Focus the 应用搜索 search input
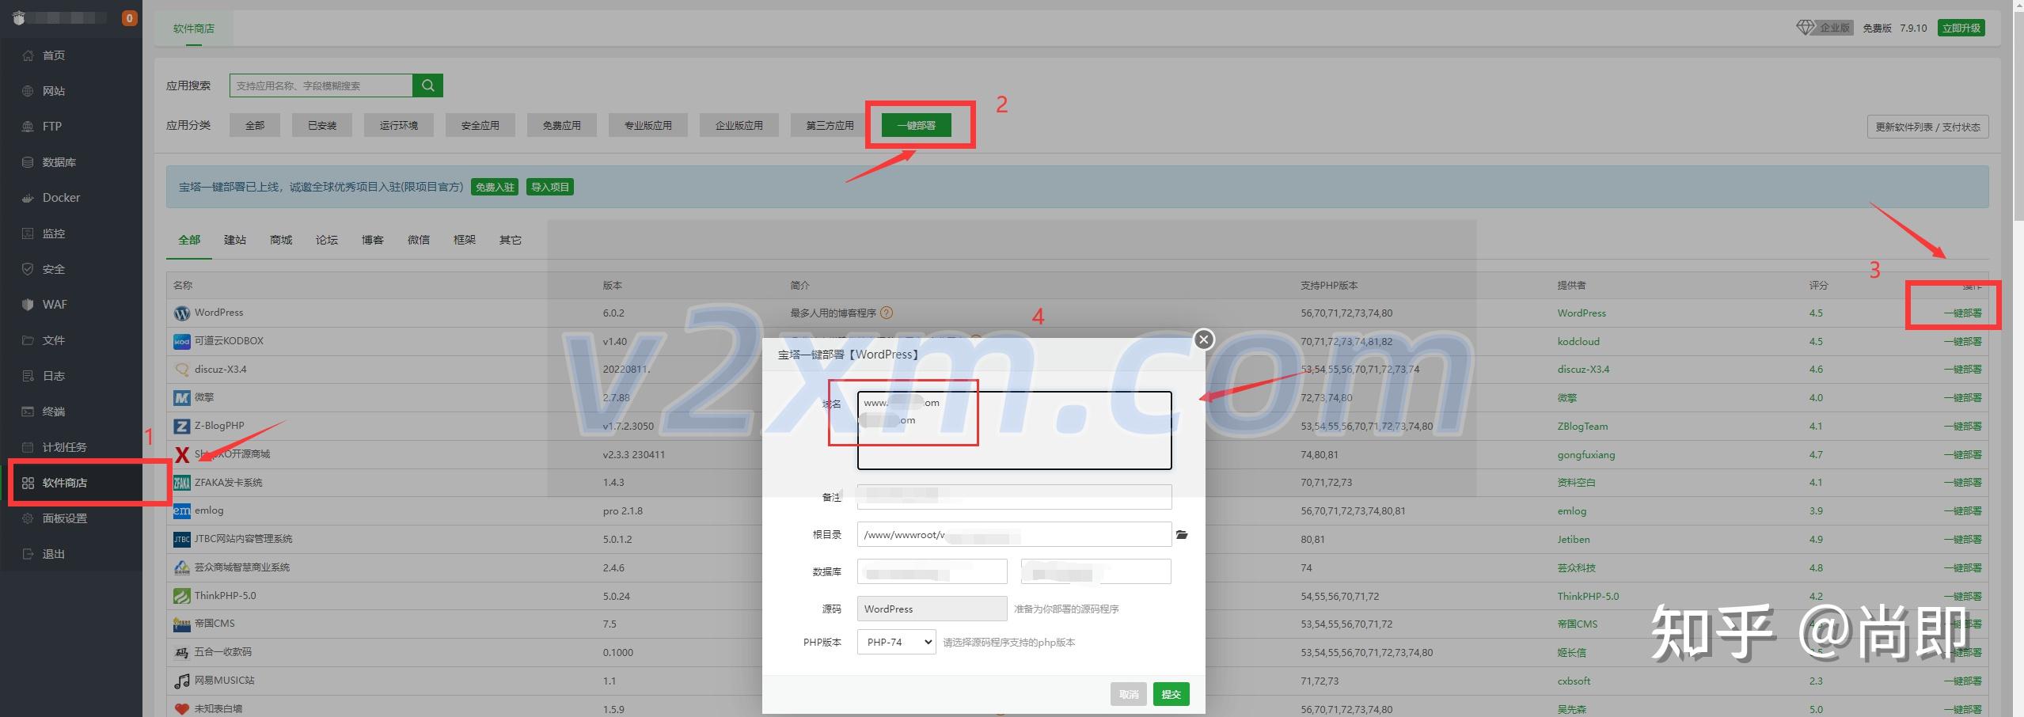The width and height of the screenshot is (2024, 717). [x=321, y=85]
